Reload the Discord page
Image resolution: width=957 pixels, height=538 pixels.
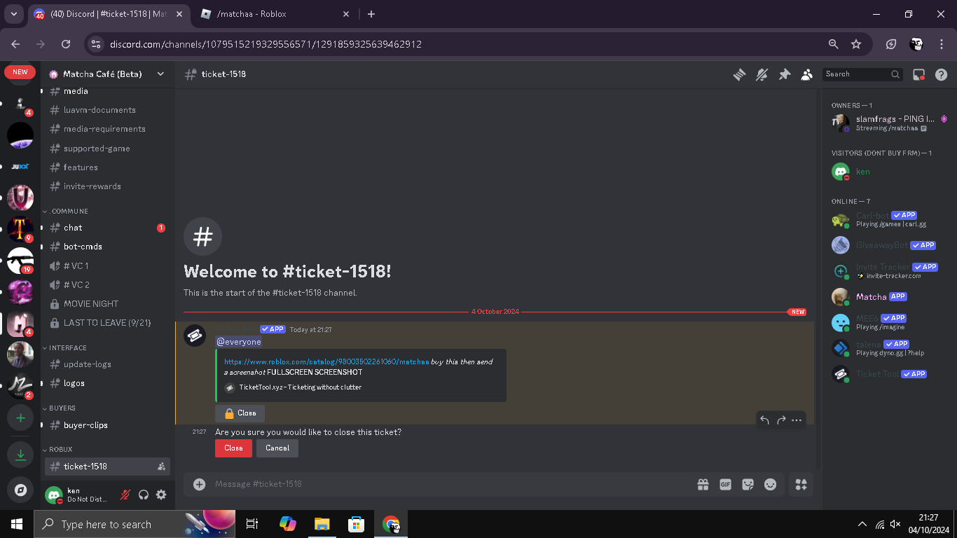tap(66, 44)
